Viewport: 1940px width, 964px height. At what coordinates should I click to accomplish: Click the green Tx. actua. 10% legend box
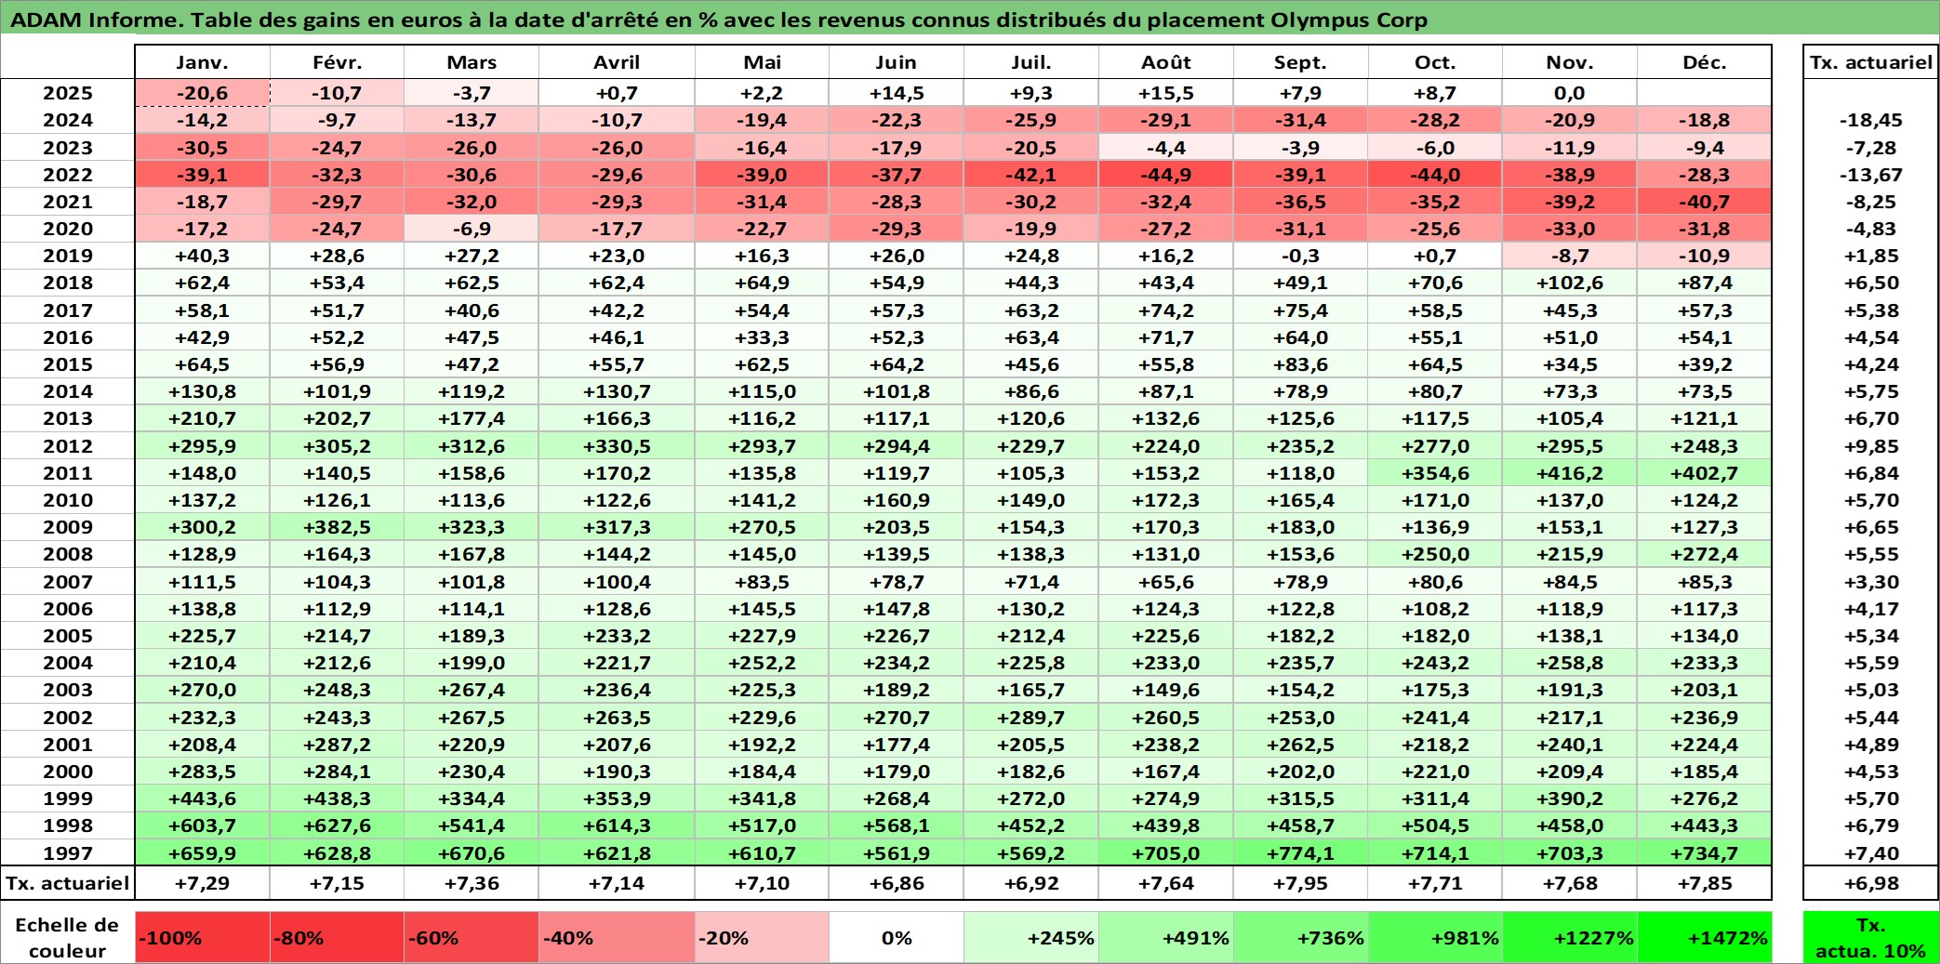(1871, 937)
